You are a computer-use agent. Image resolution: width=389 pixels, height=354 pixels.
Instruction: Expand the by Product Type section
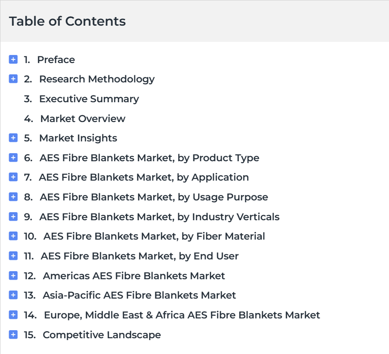pyautogui.click(x=13, y=158)
